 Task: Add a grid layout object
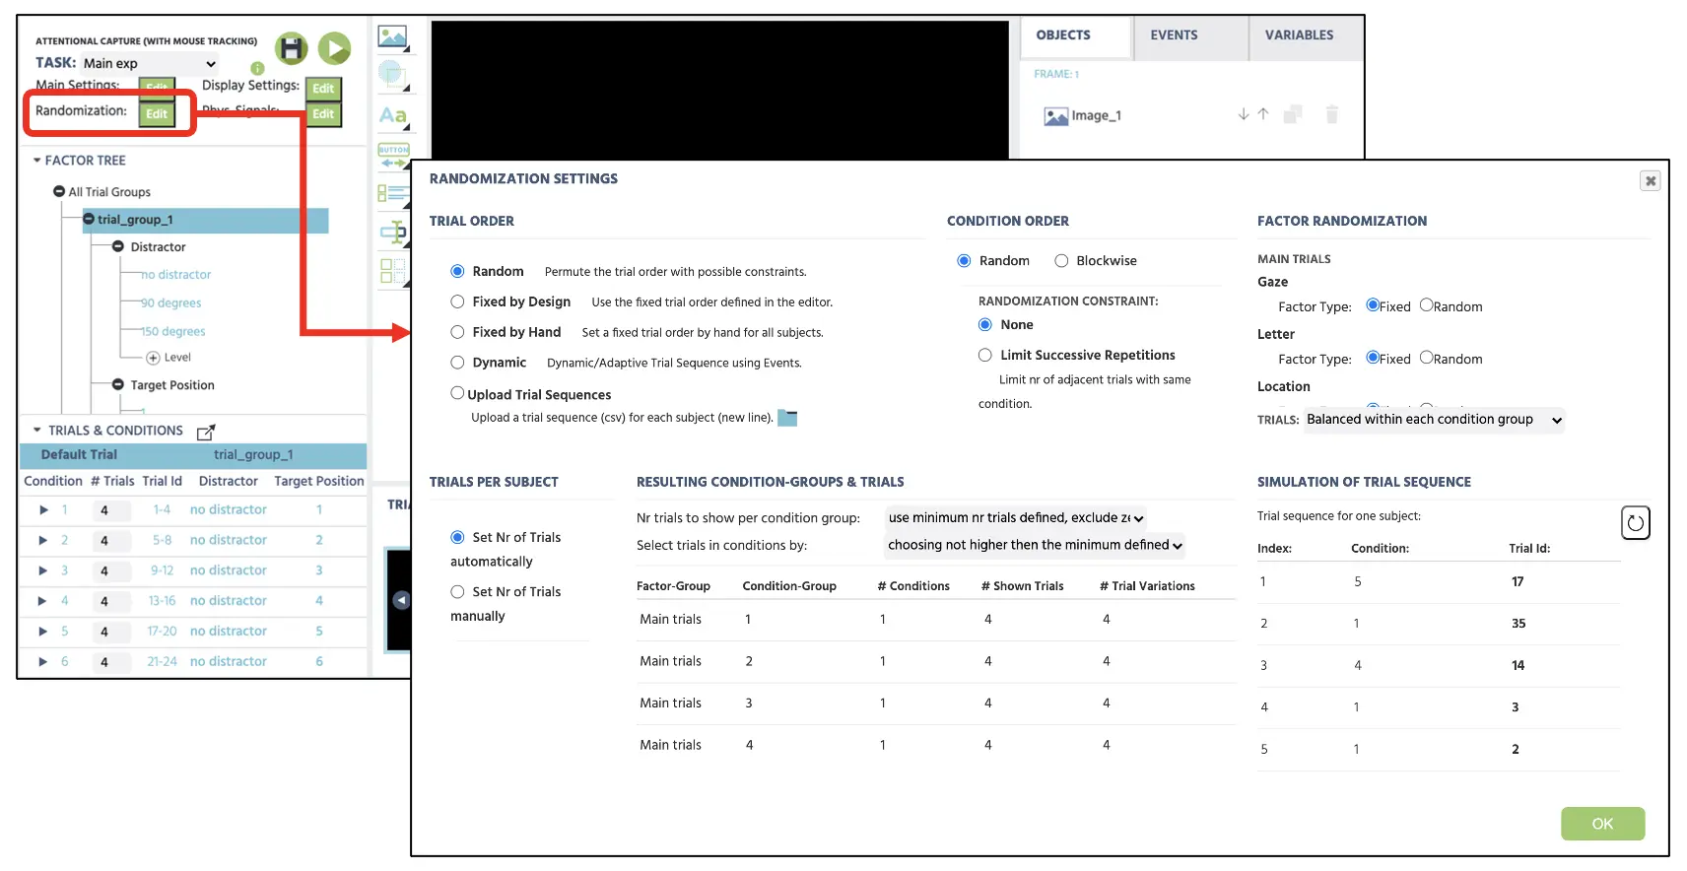(x=392, y=271)
